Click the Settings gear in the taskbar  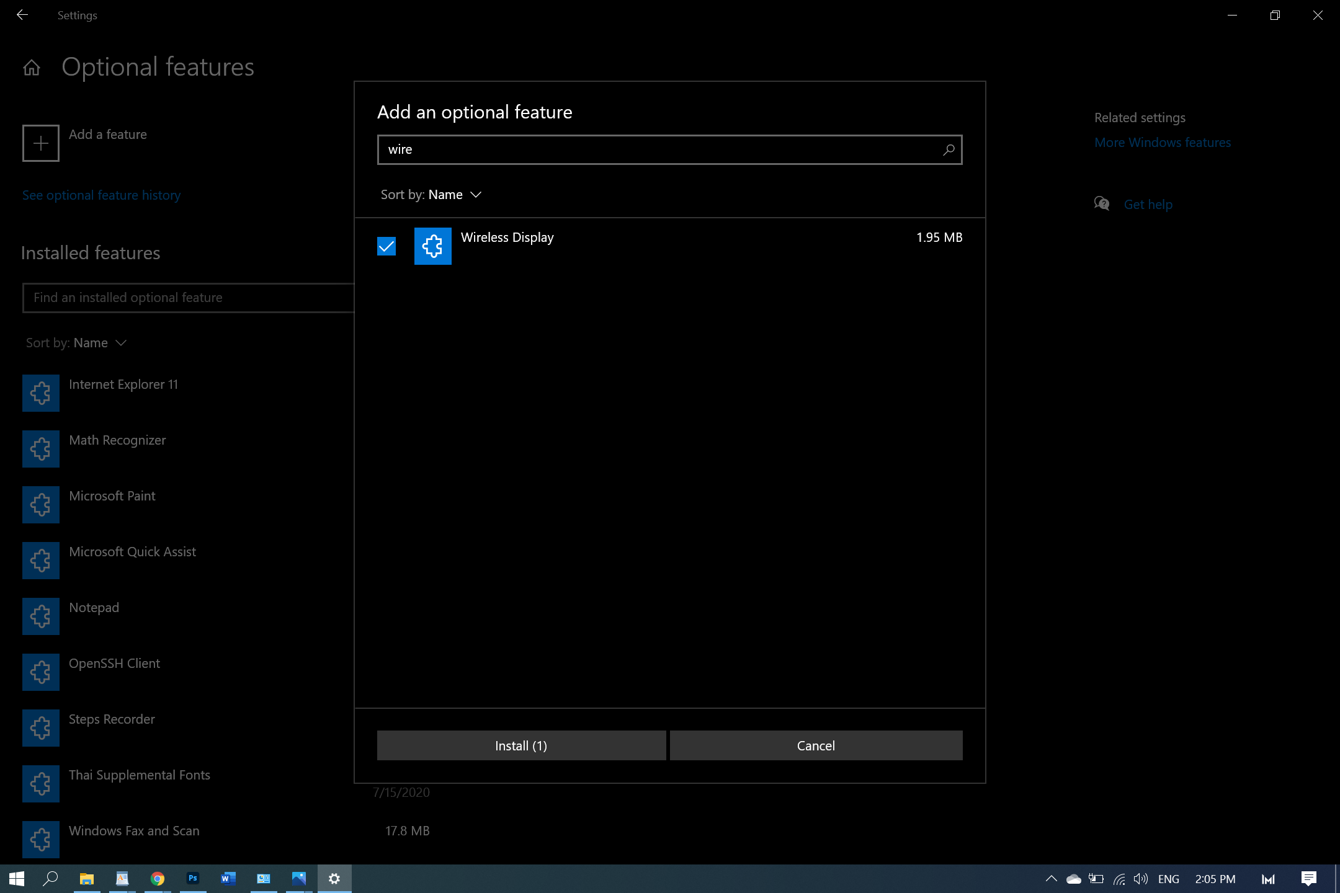[x=334, y=879]
